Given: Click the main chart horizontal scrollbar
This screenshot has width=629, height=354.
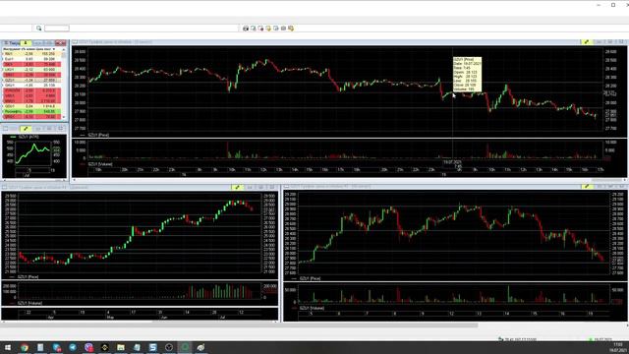Looking at the screenshot, I should 349,180.
